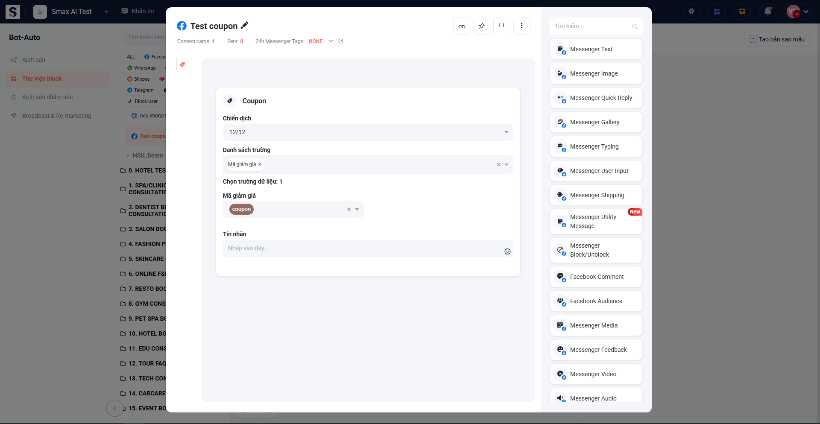Click the pencil icon to rename Test coupon
The image size is (820, 424).
[244, 26]
